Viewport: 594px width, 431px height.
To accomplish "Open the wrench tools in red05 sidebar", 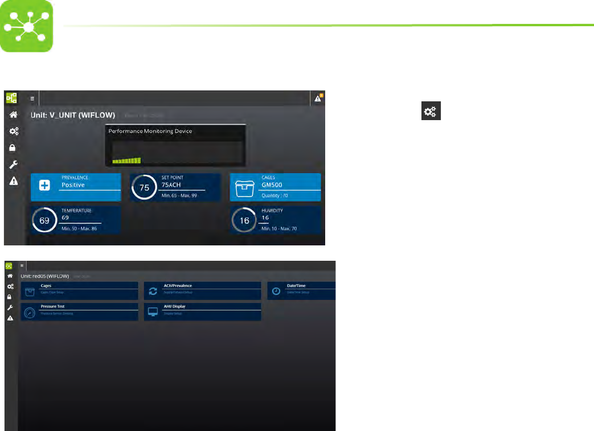I will [x=10, y=307].
